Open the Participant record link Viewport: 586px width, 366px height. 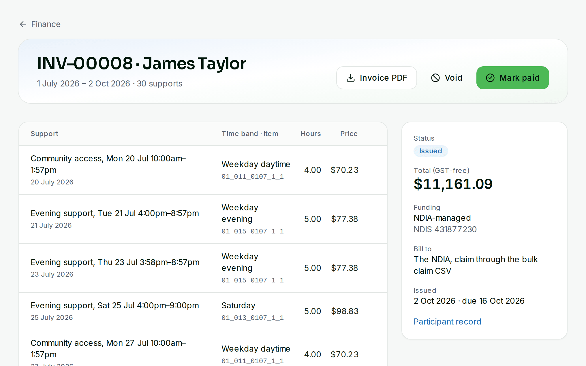pyautogui.click(x=447, y=322)
